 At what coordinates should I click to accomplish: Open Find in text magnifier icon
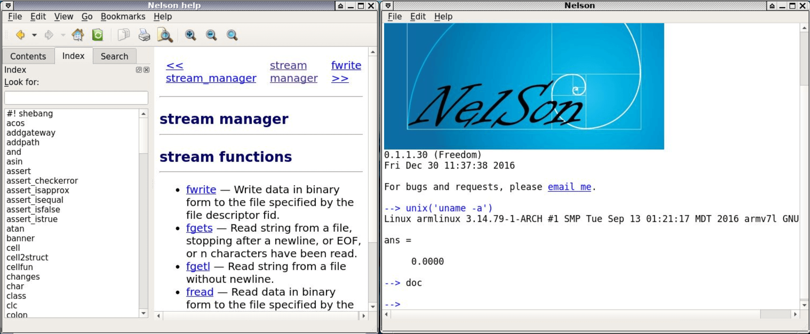[x=165, y=35]
